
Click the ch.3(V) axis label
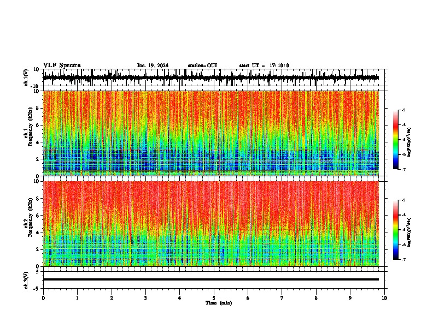pos(26,280)
